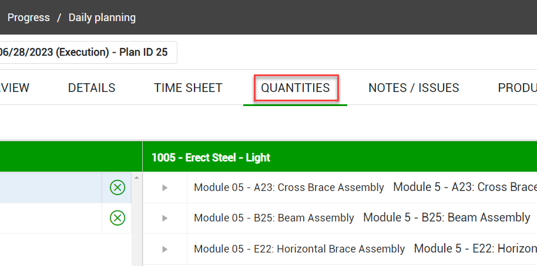
Task: Click the green X icon on second row
Action: [x=118, y=218]
